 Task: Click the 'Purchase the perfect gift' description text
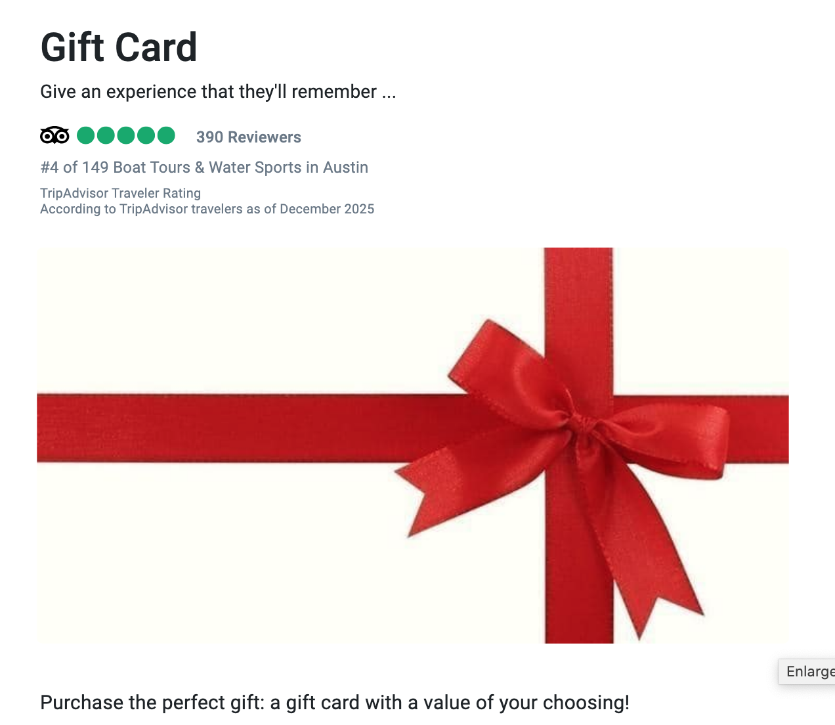[335, 703]
